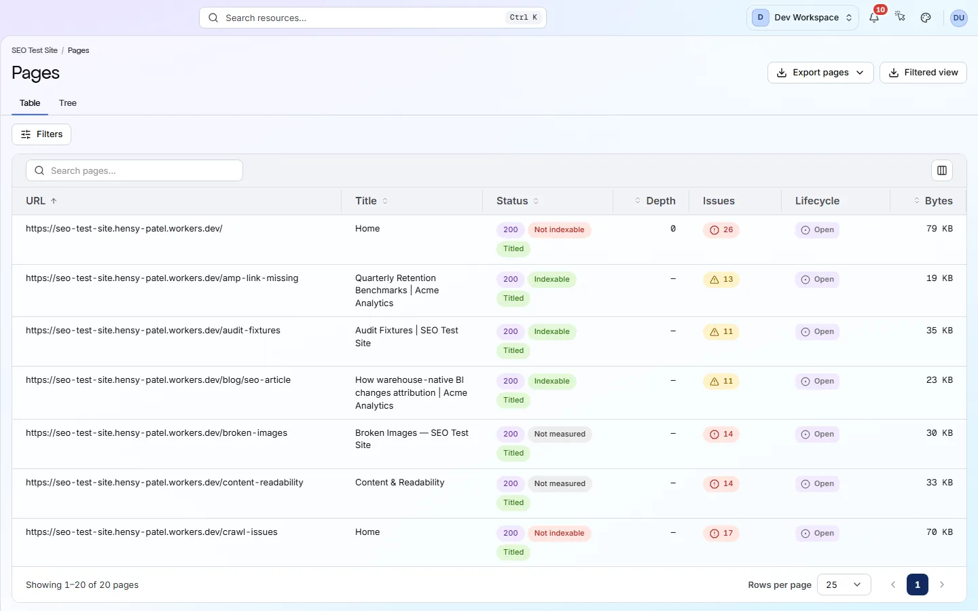Focus the Search resources field
The height and width of the screenshot is (611, 978).
pyautogui.click(x=373, y=18)
